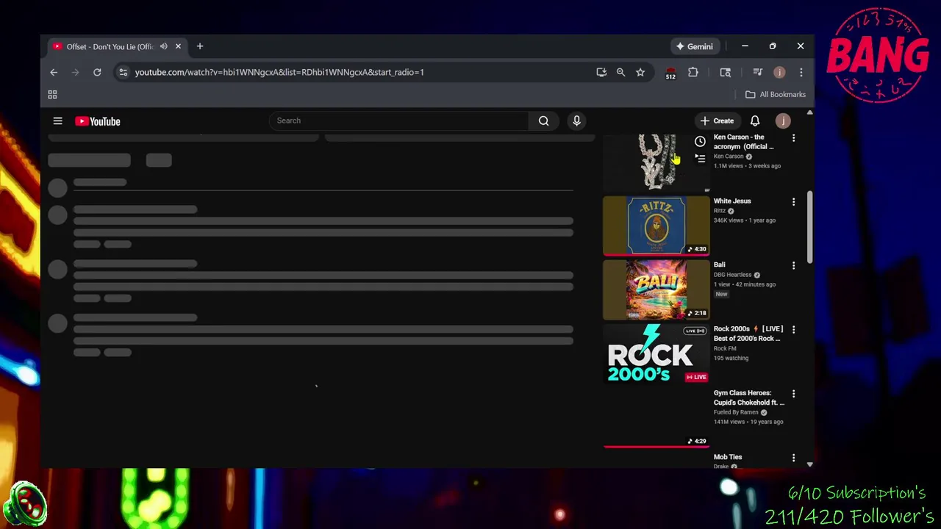Viewport: 941px width, 529px height.
Task: Open the Bali video thumbnail
Action: 656,289
